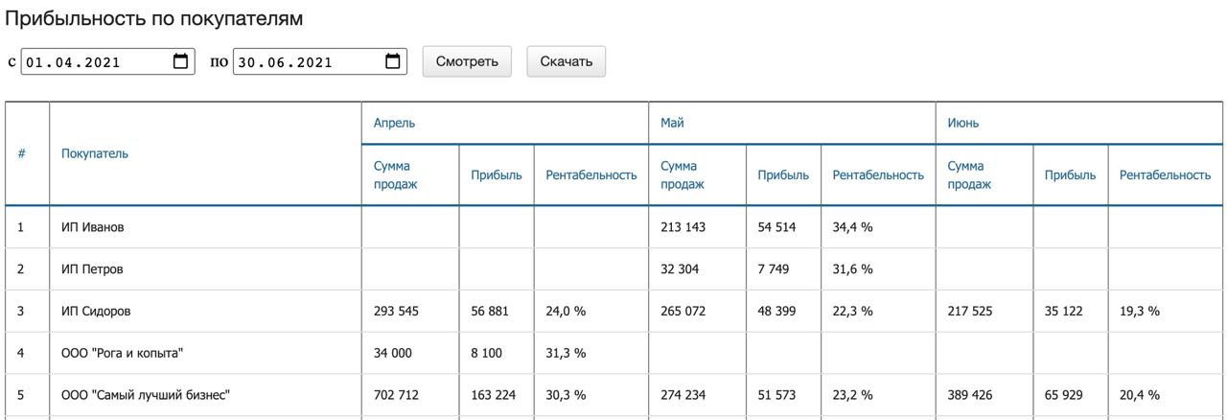Click April profit value 56 881
The image size is (1227, 420).
coord(490,312)
